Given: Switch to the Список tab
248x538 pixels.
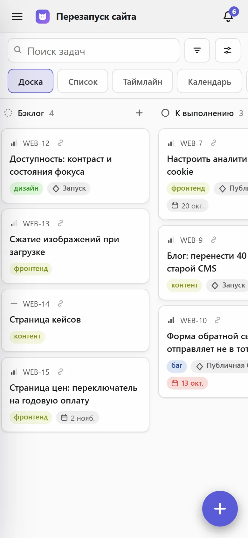Looking at the screenshot, I should click(x=83, y=81).
